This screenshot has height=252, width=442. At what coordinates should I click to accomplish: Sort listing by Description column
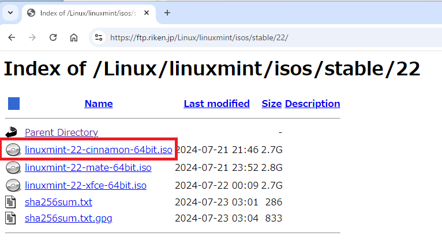(312, 104)
